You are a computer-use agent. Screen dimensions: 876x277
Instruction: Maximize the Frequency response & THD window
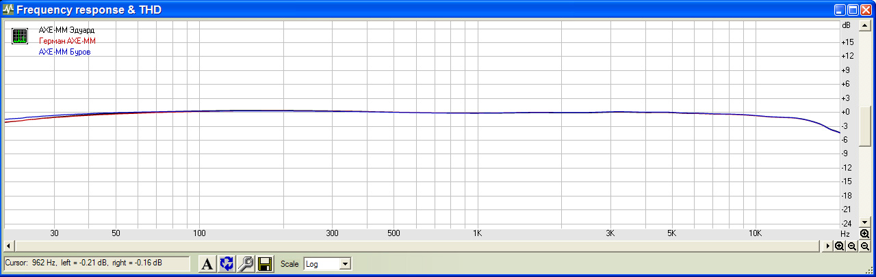click(x=853, y=10)
